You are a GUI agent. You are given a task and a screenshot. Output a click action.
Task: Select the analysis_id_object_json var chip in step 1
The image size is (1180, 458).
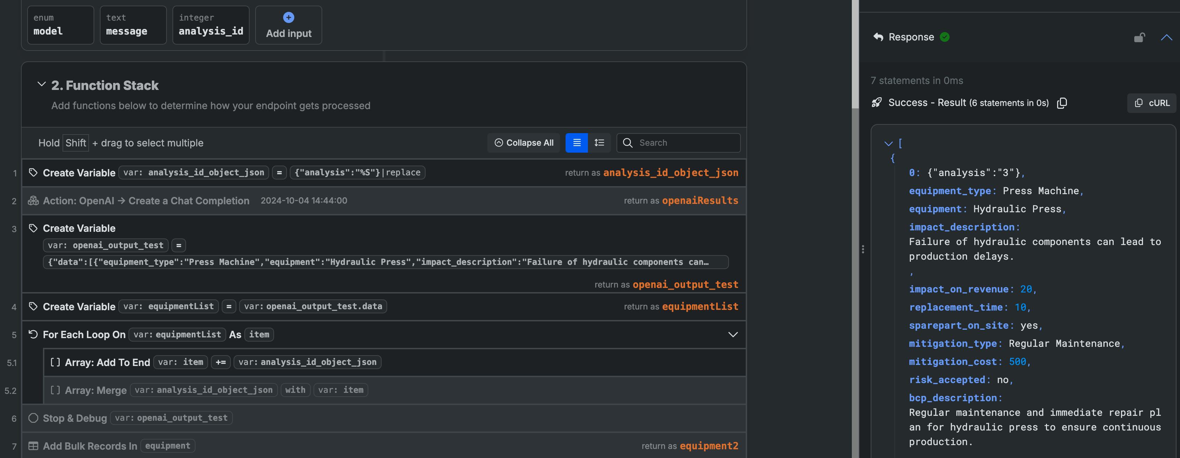[x=194, y=173]
